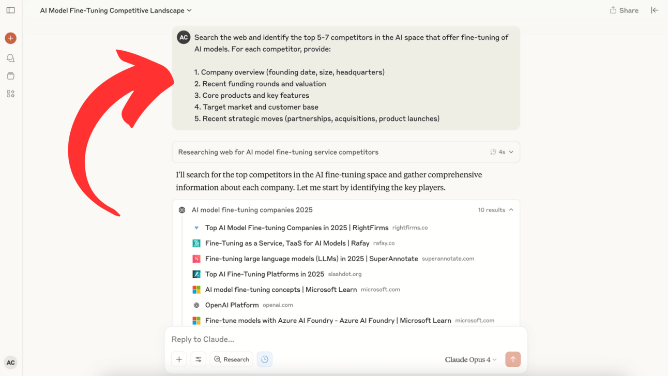Click the plus attachment button in composer
The image size is (668, 376).
pyautogui.click(x=179, y=359)
